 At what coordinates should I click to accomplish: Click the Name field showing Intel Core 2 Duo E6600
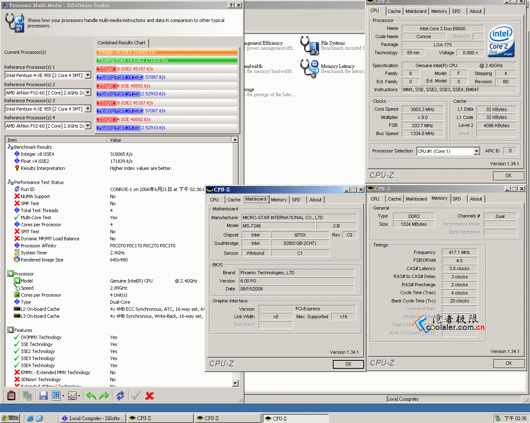tap(442, 29)
